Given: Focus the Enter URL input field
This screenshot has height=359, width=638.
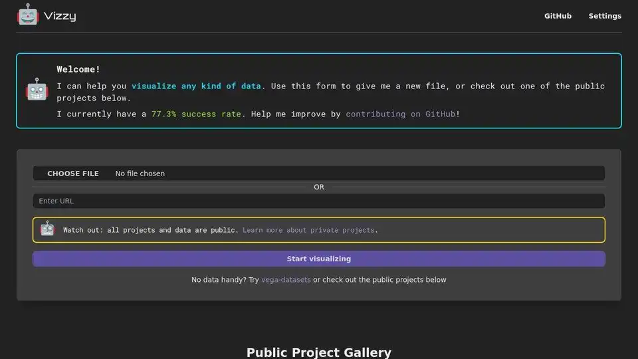Looking at the screenshot, I should 318,201.
